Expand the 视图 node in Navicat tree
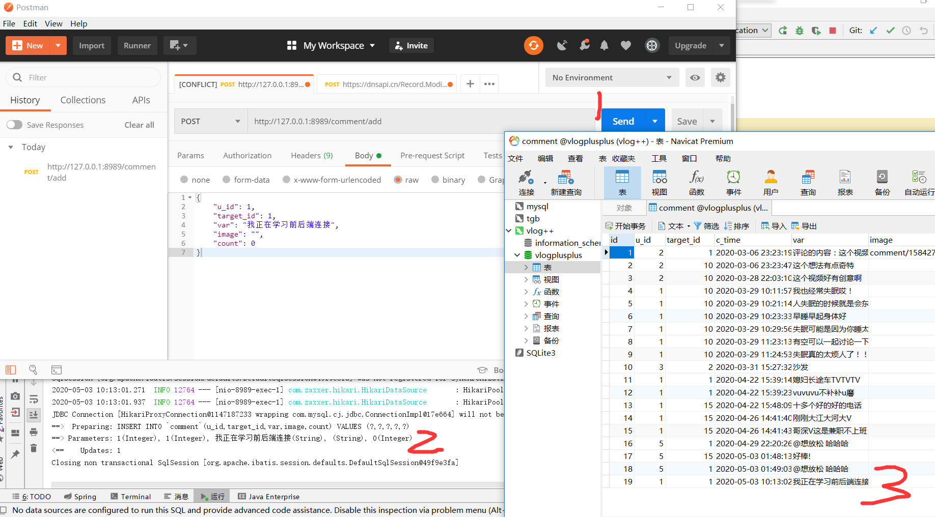This screenshot has height=517, width=935. (526, 279)
